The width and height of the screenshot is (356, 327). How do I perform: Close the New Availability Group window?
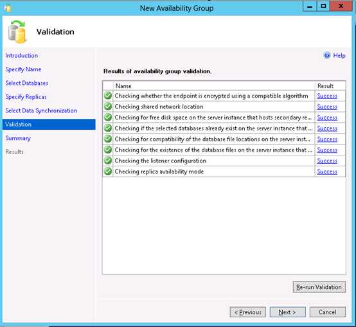(341, 6)
